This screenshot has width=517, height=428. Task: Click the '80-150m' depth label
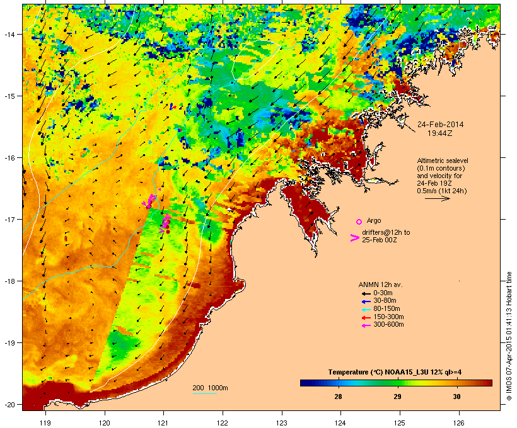(386, 309)
